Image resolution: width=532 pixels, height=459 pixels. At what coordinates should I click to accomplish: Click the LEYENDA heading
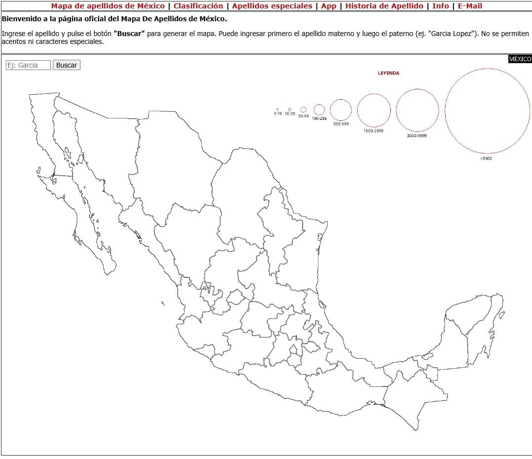pyautogui.click(x=388, y=73)
